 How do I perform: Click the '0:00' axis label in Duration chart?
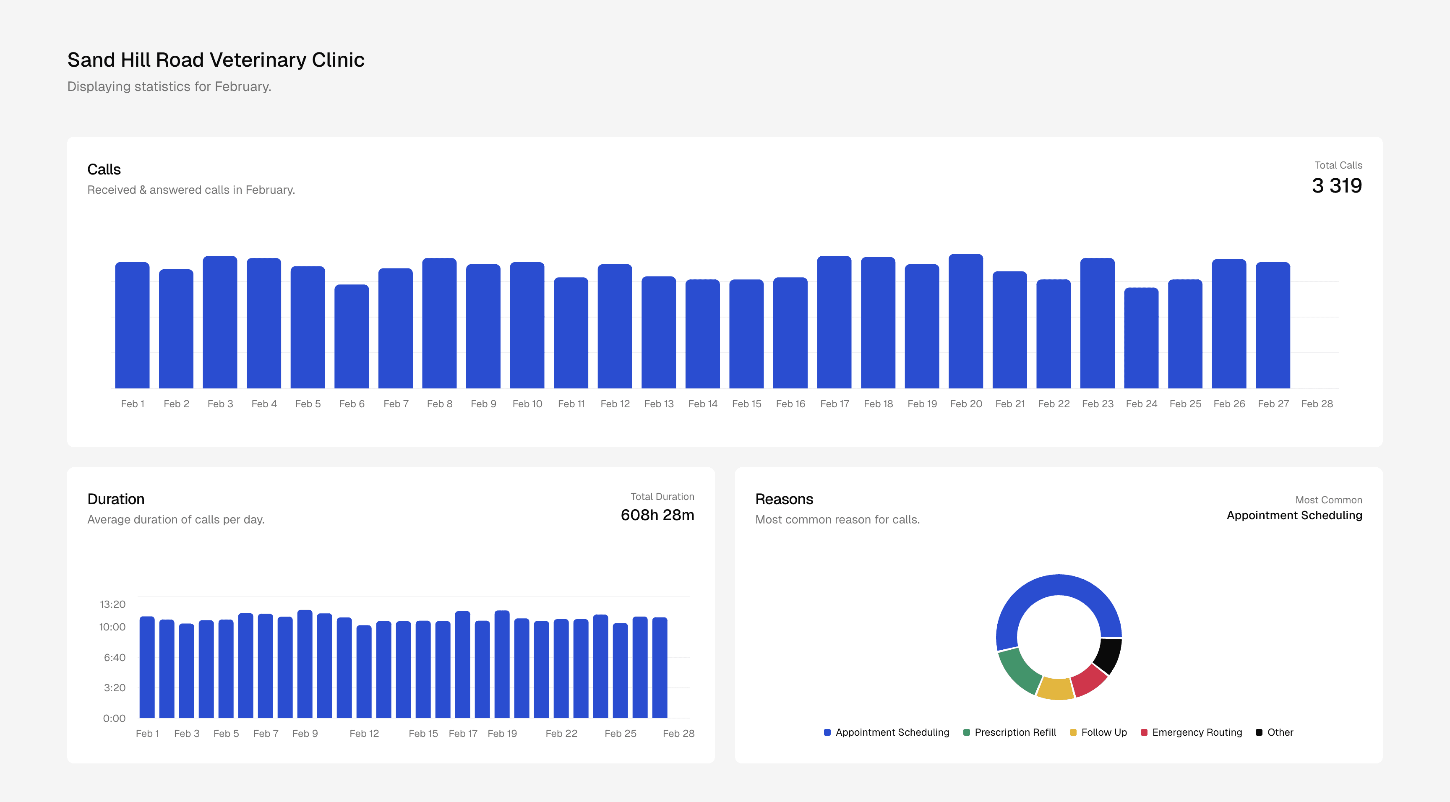[x=114, y=718]
